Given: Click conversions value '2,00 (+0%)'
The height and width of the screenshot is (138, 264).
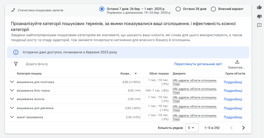Looking at the screenshot, I should pos(133,117).
